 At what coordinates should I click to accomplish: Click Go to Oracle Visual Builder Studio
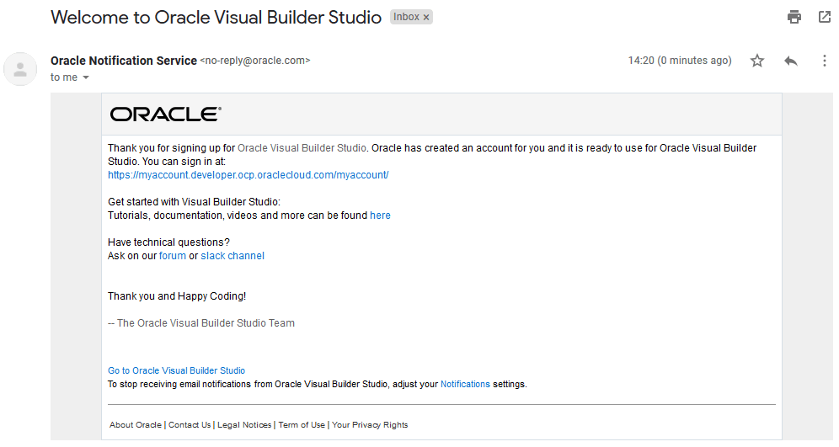pos(176,370)
